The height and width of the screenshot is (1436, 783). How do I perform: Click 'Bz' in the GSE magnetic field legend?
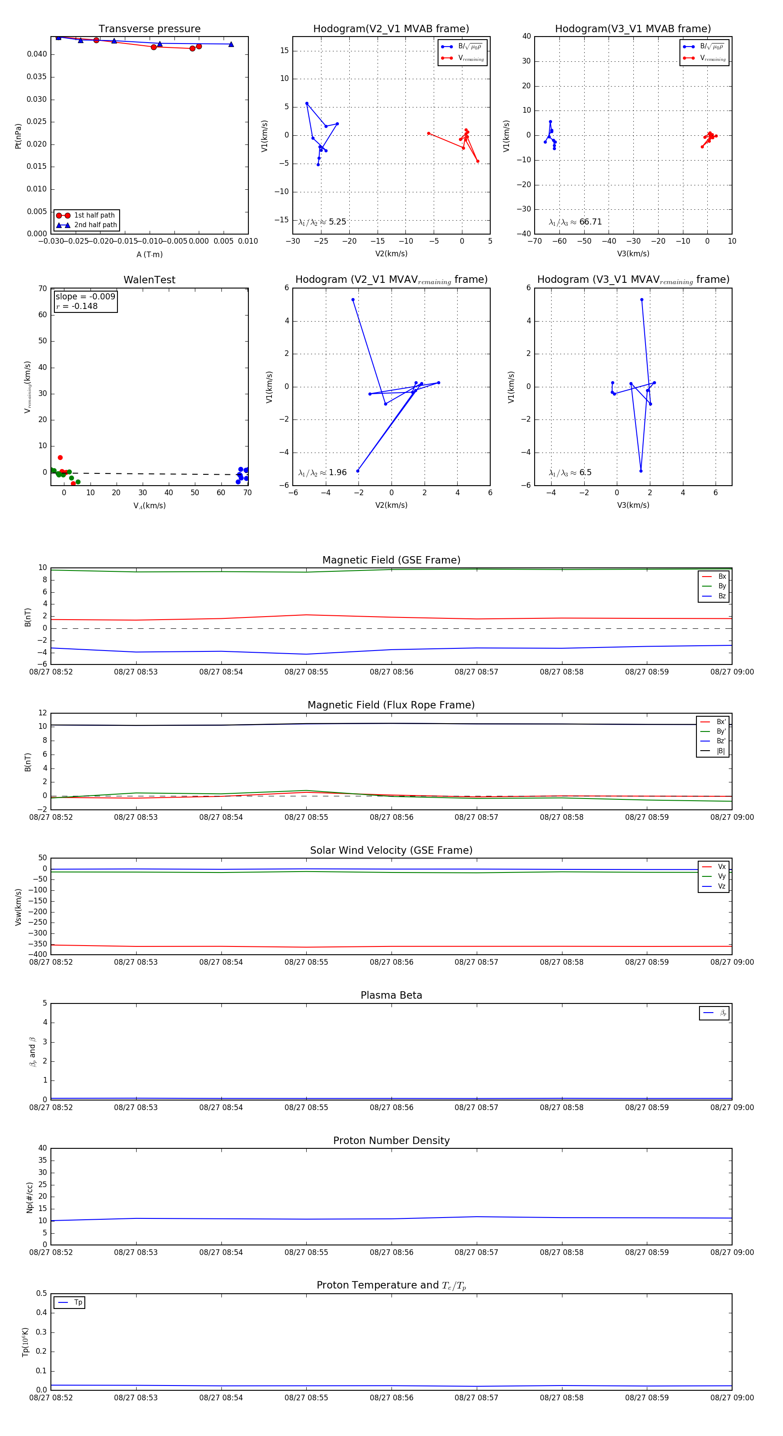pos(722,596)
